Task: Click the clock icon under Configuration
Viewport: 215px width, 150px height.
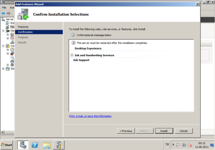Action: click(12, 50)
